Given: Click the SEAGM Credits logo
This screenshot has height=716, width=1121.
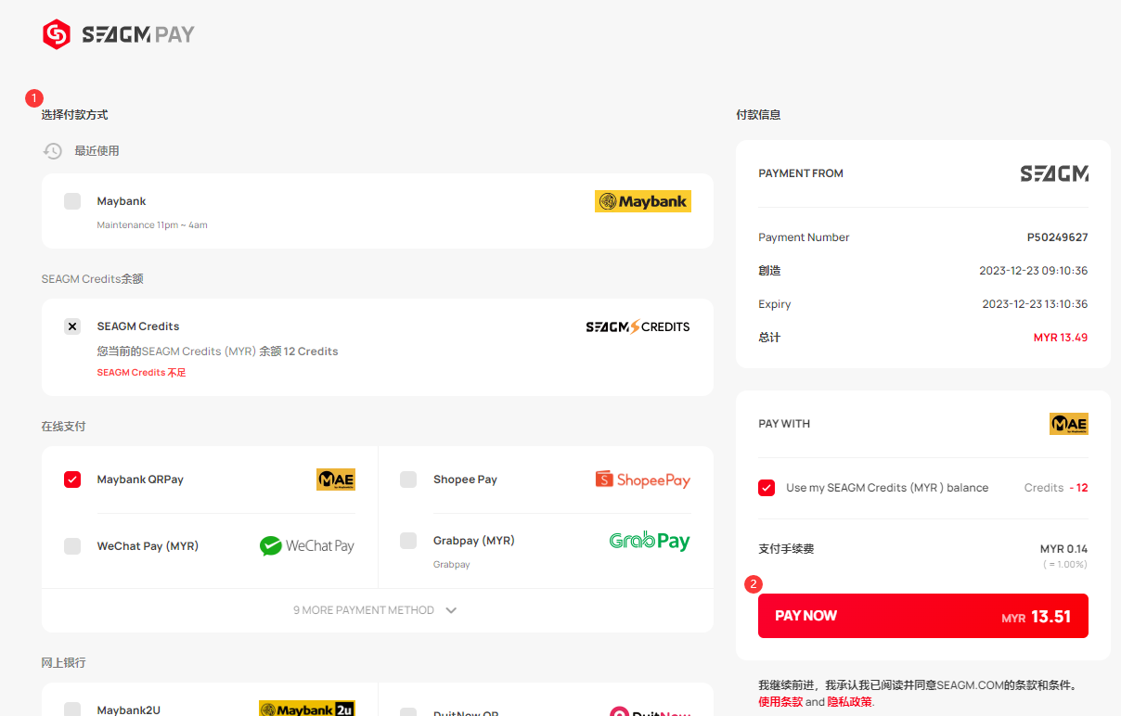Looking at the screenshot, I should point(638,326).
